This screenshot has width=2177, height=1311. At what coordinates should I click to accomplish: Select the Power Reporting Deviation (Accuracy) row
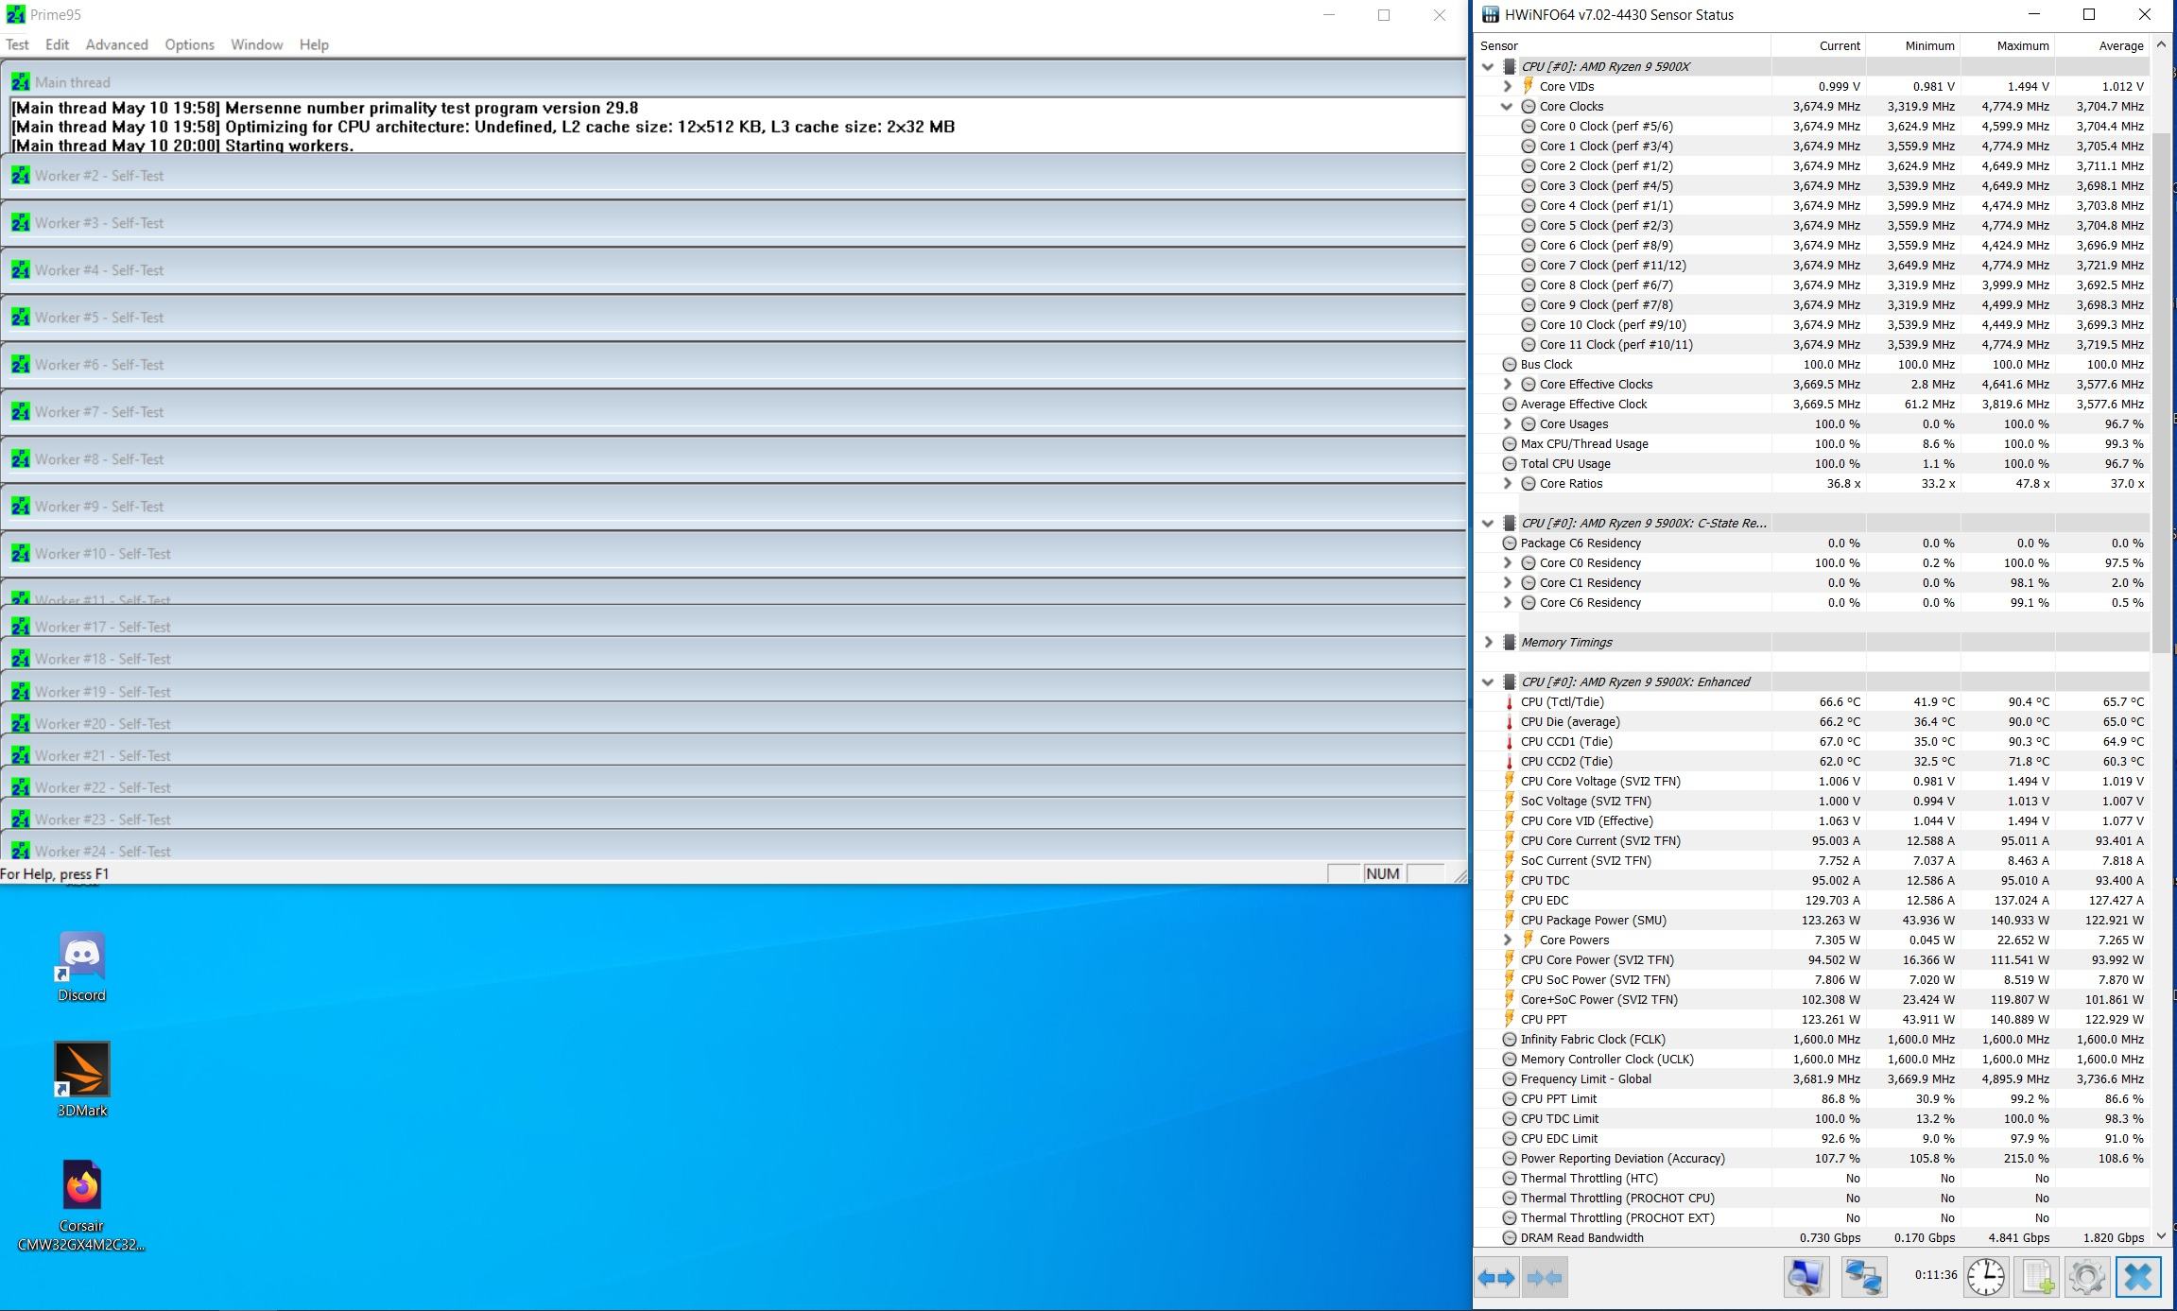coord(1811,1159)
